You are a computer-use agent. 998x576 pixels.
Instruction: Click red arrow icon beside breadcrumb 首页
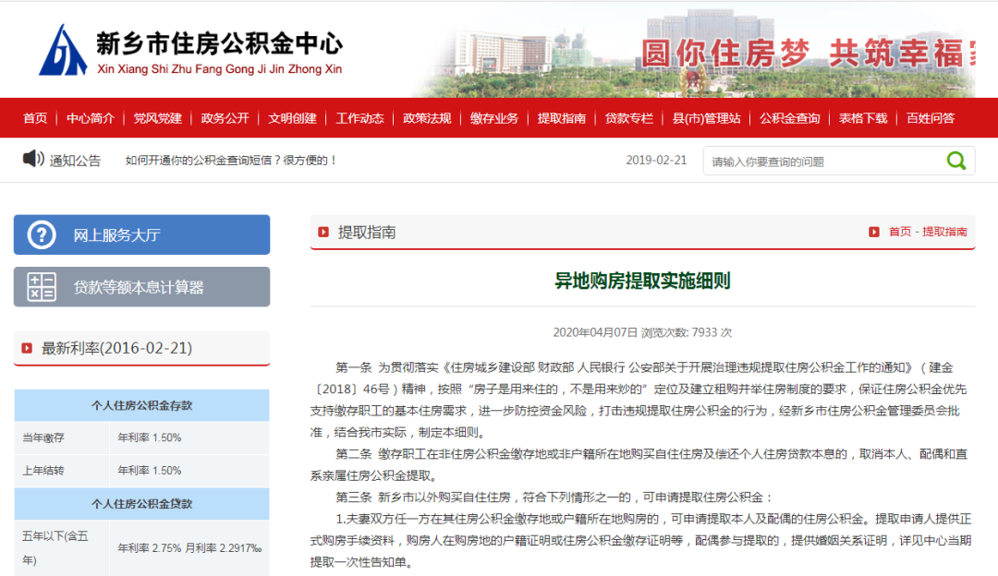[874, 232]
